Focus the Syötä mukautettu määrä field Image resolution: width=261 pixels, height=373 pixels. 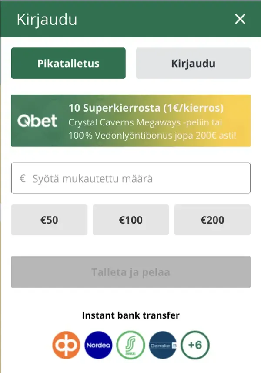[x=135, y=178]
